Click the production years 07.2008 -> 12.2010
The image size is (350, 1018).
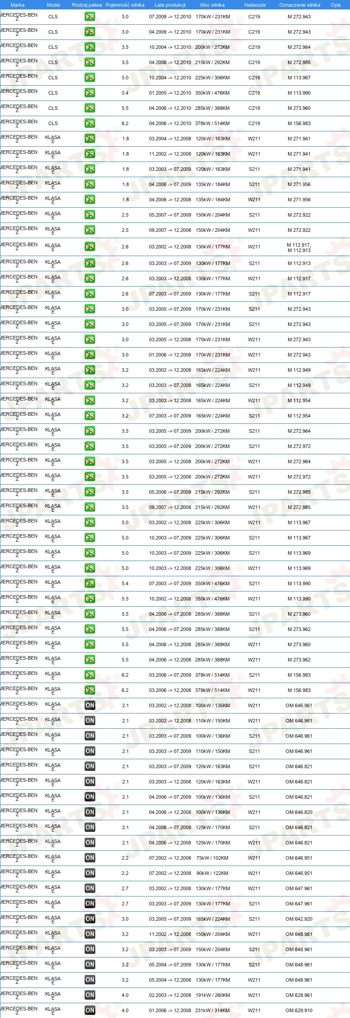(x=170, y=17)
